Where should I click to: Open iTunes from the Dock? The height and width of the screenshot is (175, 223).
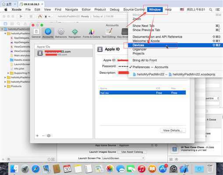click(x=141, y=169)
